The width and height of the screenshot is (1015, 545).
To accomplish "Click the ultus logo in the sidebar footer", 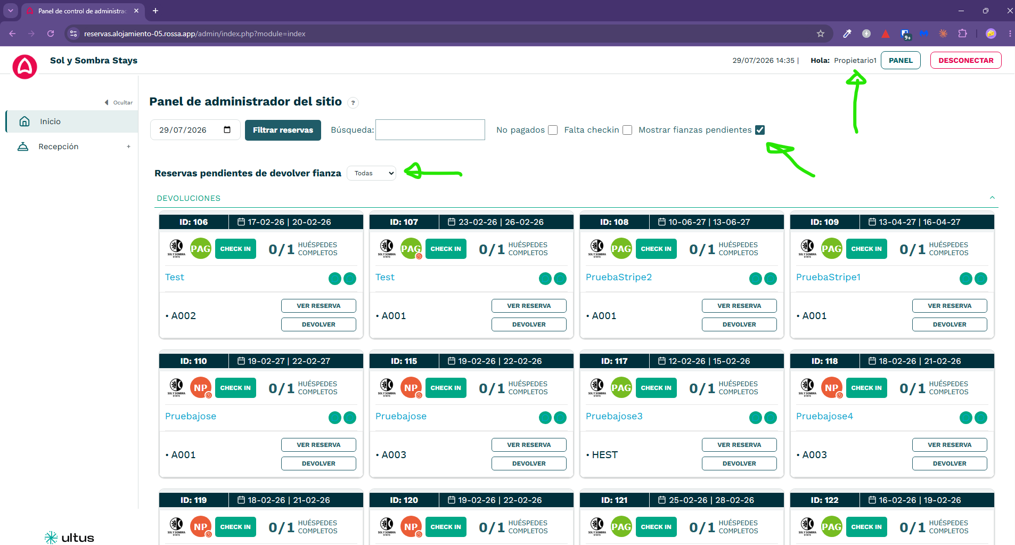I will point(69,538).
